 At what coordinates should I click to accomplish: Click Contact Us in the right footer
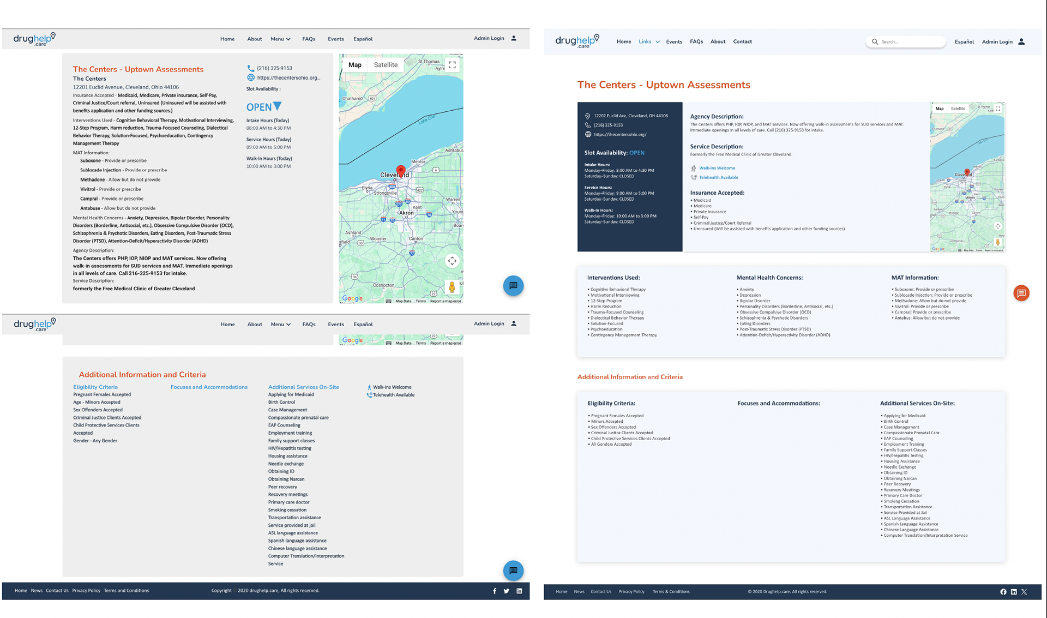(x=601, y=592)
